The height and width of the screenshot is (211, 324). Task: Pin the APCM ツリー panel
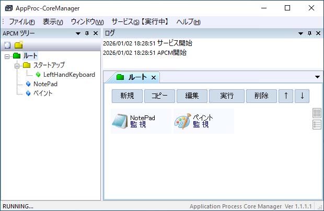point(87,33)
